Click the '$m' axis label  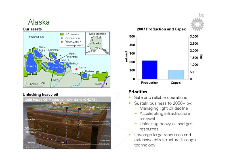[x=201, y=57]
